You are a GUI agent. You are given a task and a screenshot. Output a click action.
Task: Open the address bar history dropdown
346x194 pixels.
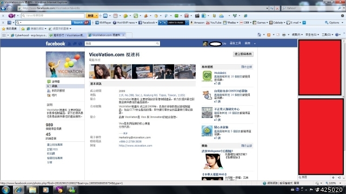267,9
